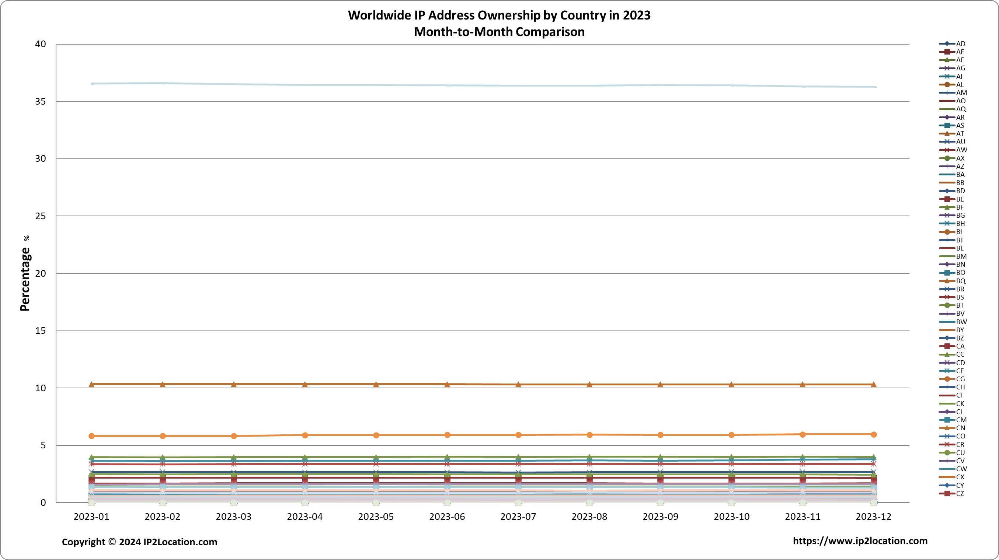Choose the CO legend entry
This screenshot has height=560, width=999.
[x=953, y=436]
